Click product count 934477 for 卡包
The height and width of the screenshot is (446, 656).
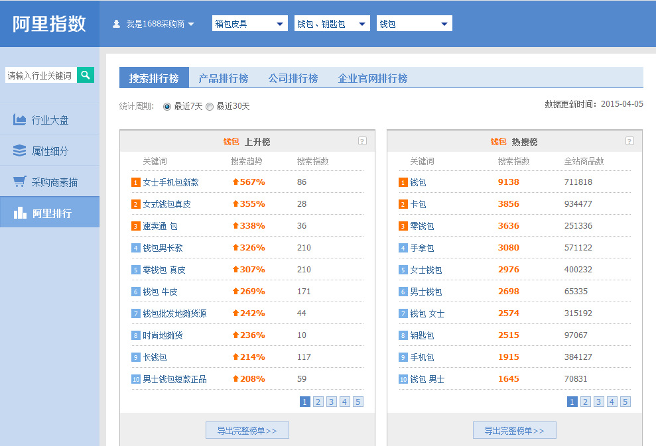click(578, 204)
